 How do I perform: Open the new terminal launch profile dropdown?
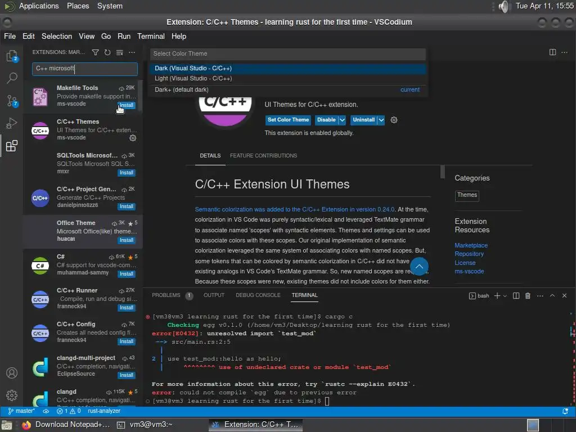[x=505, y=296]
